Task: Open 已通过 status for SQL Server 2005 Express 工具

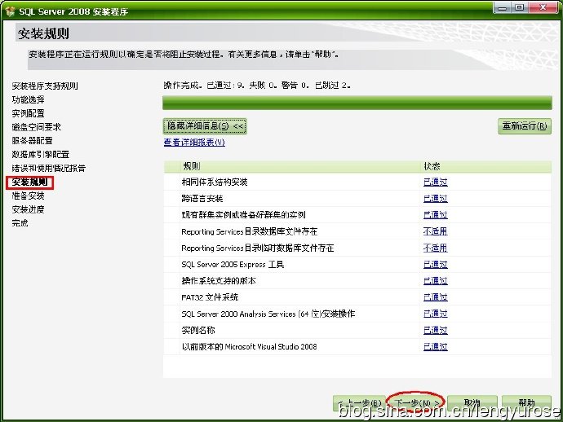Action: (436, 265)
